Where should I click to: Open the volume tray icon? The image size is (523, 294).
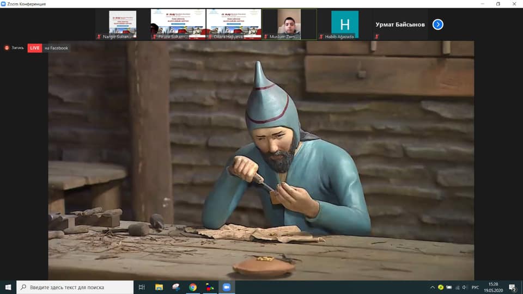pyautogui.click(x=465, y=287)
